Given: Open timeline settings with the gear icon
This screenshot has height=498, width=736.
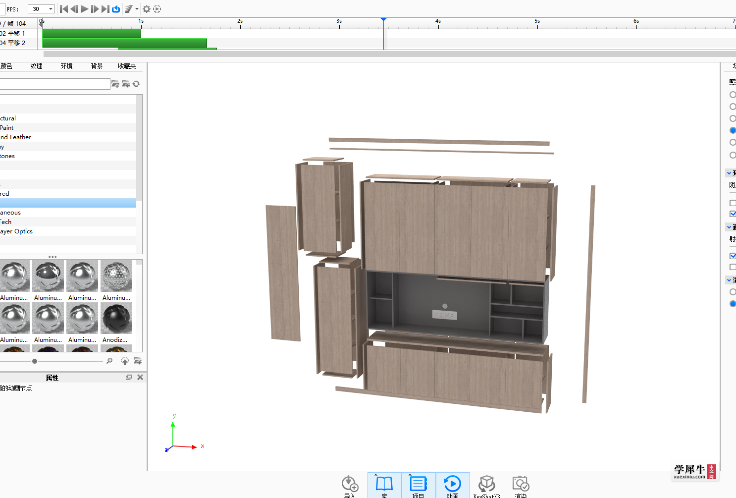Looking at the screenshot, I should click(147, 9).
